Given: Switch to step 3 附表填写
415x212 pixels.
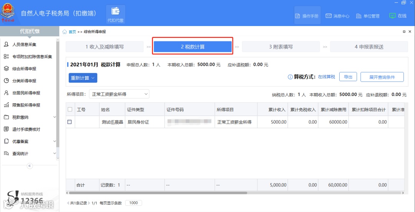Looking at the screenshot, I should point(281,47).
